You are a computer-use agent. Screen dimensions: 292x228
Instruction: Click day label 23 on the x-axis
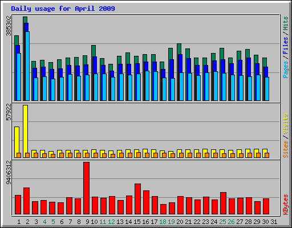click(205, 222)
